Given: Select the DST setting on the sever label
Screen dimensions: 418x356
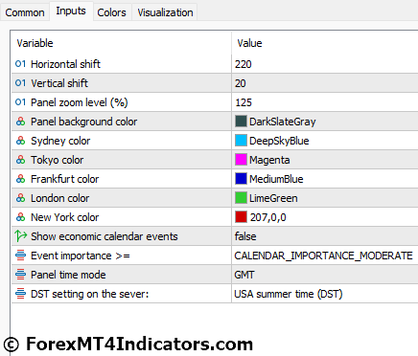Looking at the screenshot, I should 90,294.
